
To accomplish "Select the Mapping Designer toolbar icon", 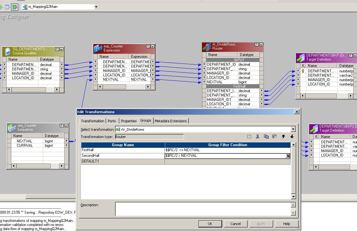I will click(14, 7).
